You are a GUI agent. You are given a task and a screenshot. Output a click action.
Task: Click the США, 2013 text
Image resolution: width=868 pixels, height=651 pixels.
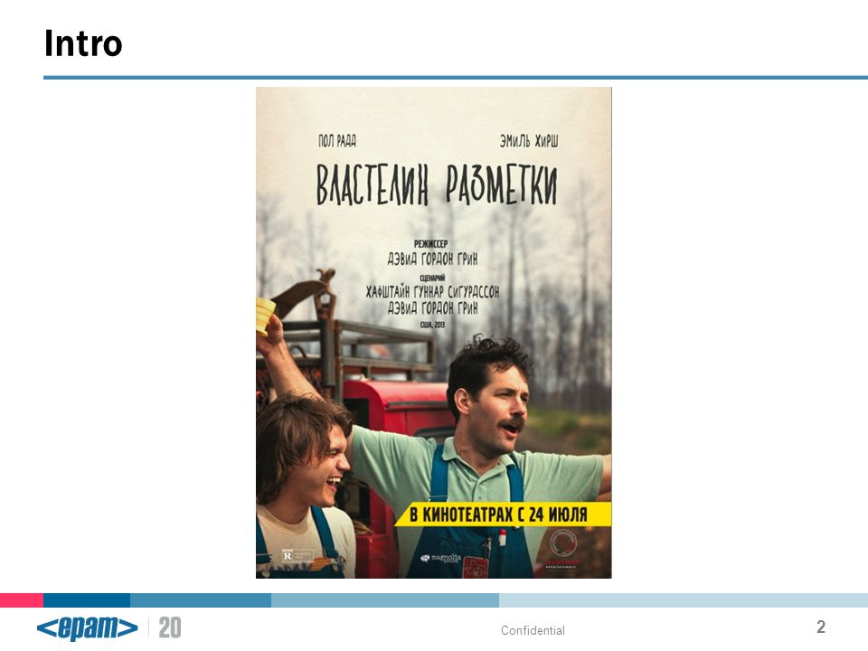(432, 325)
